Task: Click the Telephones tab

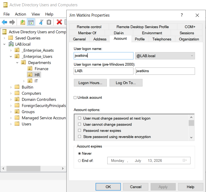Action: pos(162,39)
